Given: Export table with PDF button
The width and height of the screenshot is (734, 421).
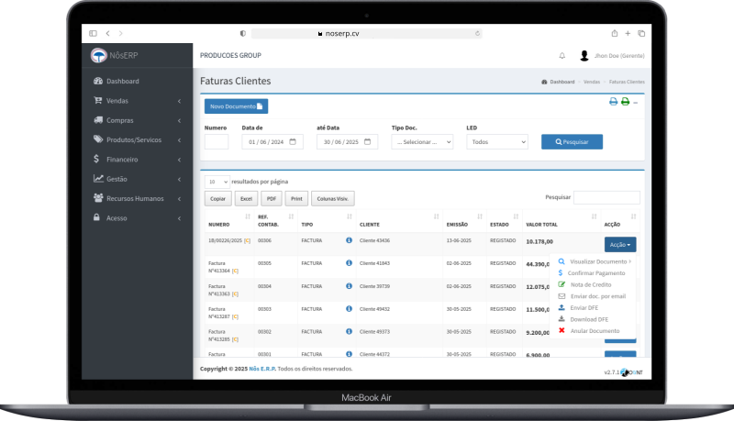Looking at the screenshot, I should [272, 198].
